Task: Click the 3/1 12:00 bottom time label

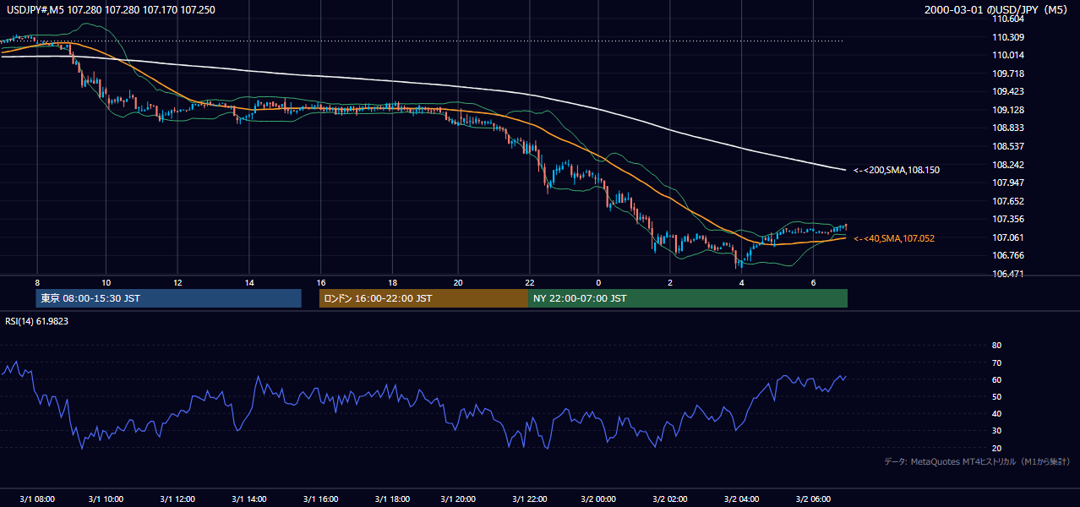Action: [x=178, y=499]
